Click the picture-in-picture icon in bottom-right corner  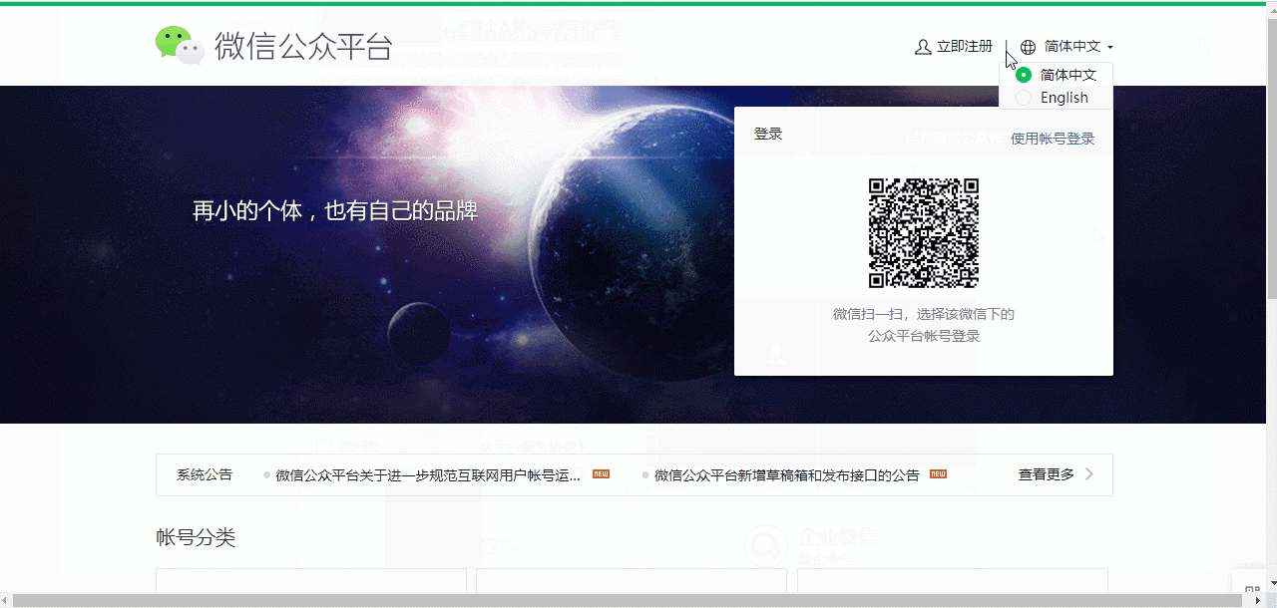click(1250, 587)
